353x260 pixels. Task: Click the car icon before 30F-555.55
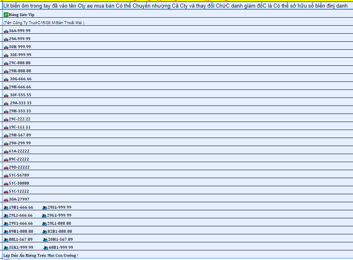6,95
